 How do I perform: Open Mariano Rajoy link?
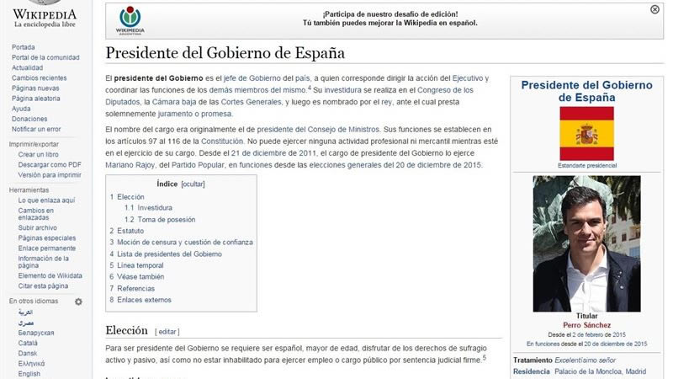coord(130,165)
